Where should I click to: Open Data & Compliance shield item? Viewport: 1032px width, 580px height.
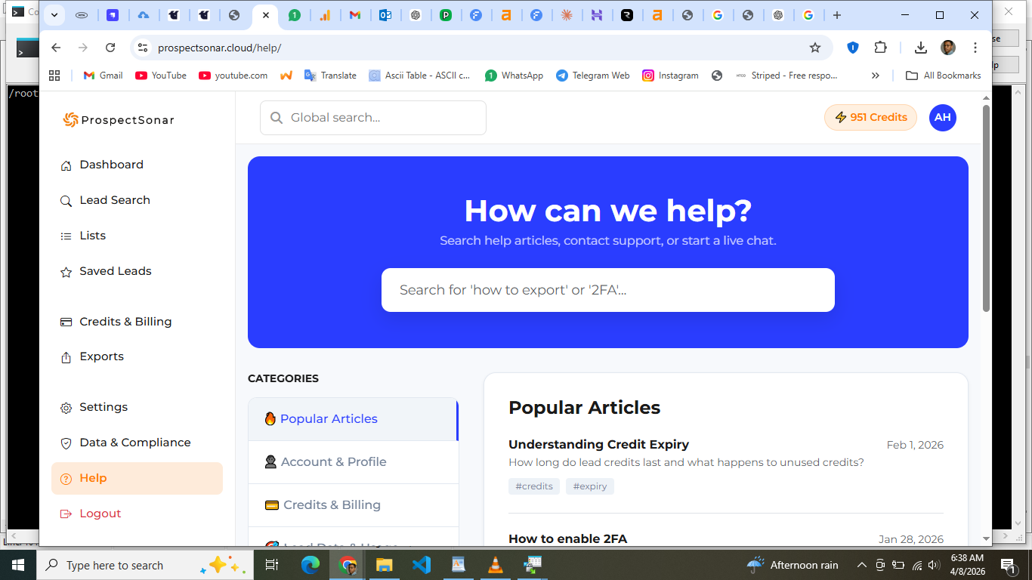pos(134,443)
